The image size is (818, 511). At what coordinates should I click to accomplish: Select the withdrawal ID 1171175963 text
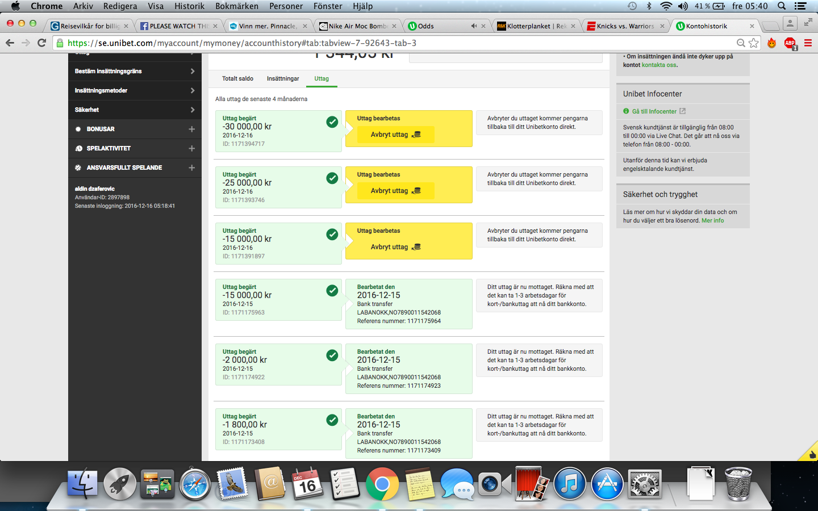tap(244, 312)
